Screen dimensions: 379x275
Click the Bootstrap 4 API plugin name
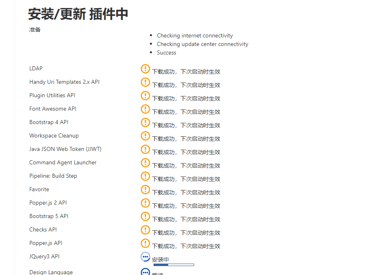49,122
